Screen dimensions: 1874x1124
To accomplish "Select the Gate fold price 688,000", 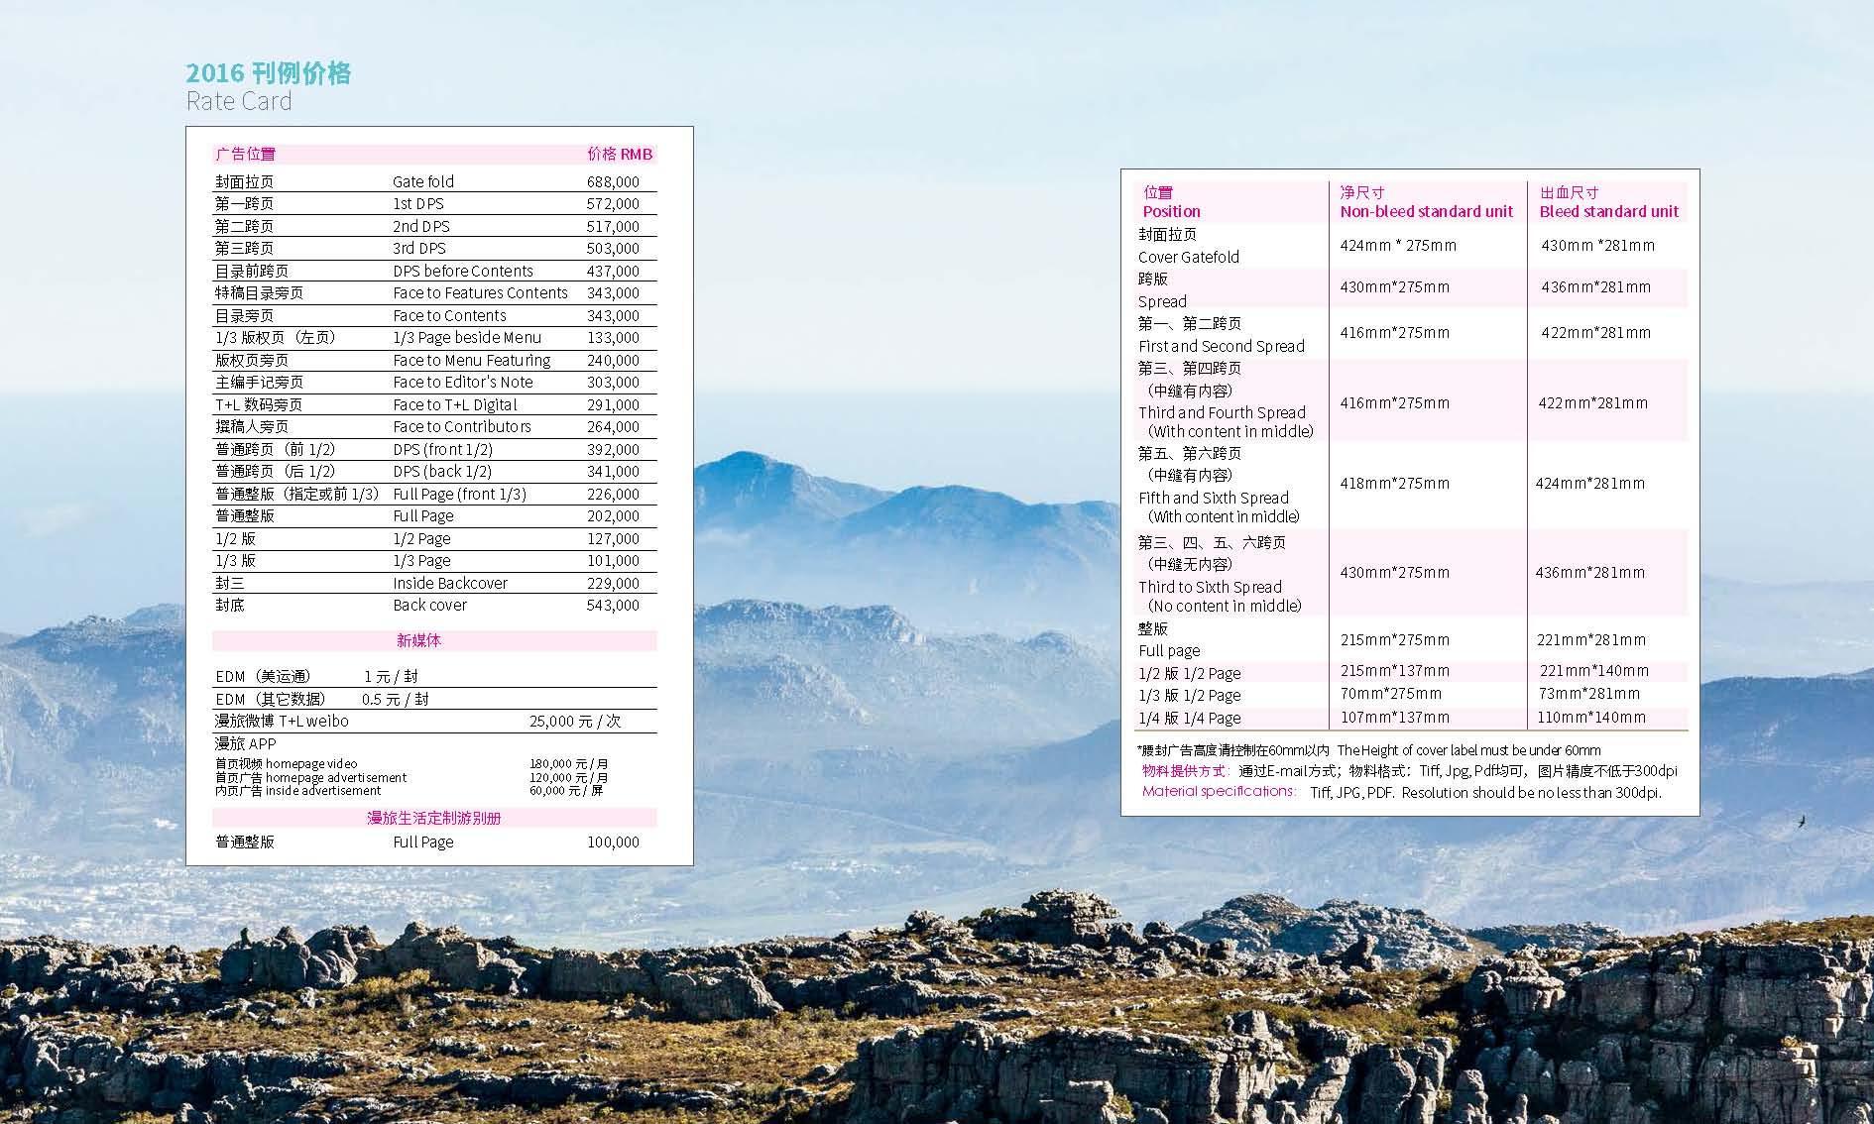I will [613, 181].
